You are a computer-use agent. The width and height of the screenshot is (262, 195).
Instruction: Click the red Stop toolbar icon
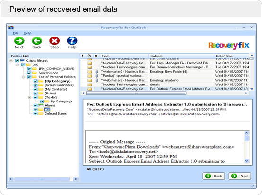pos(54,41)
